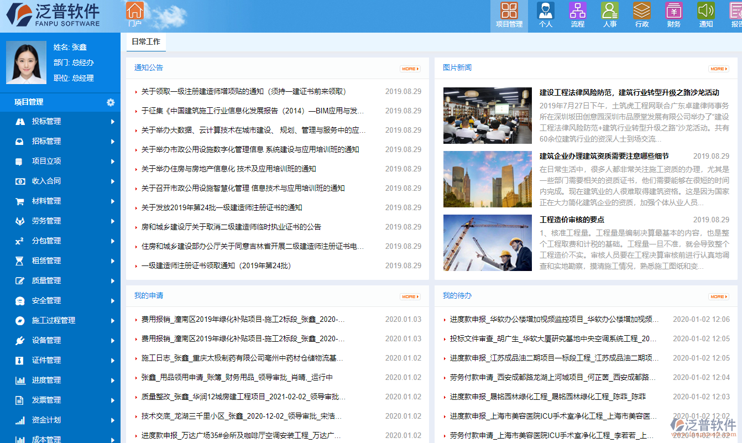This screenshot has height=443, width=742.
Task: Expand the 质量管理 submenu arrow
Action: (114, 280)
